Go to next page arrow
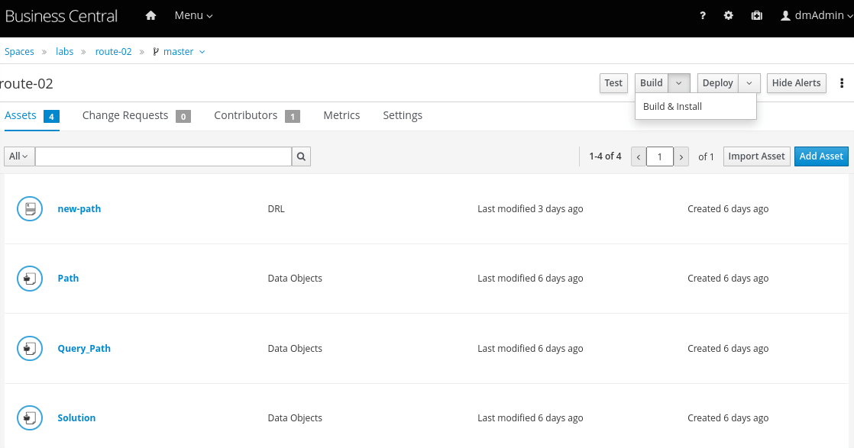Screen dimensions: 854x448 pyautogui.click(x=681, y=156)
